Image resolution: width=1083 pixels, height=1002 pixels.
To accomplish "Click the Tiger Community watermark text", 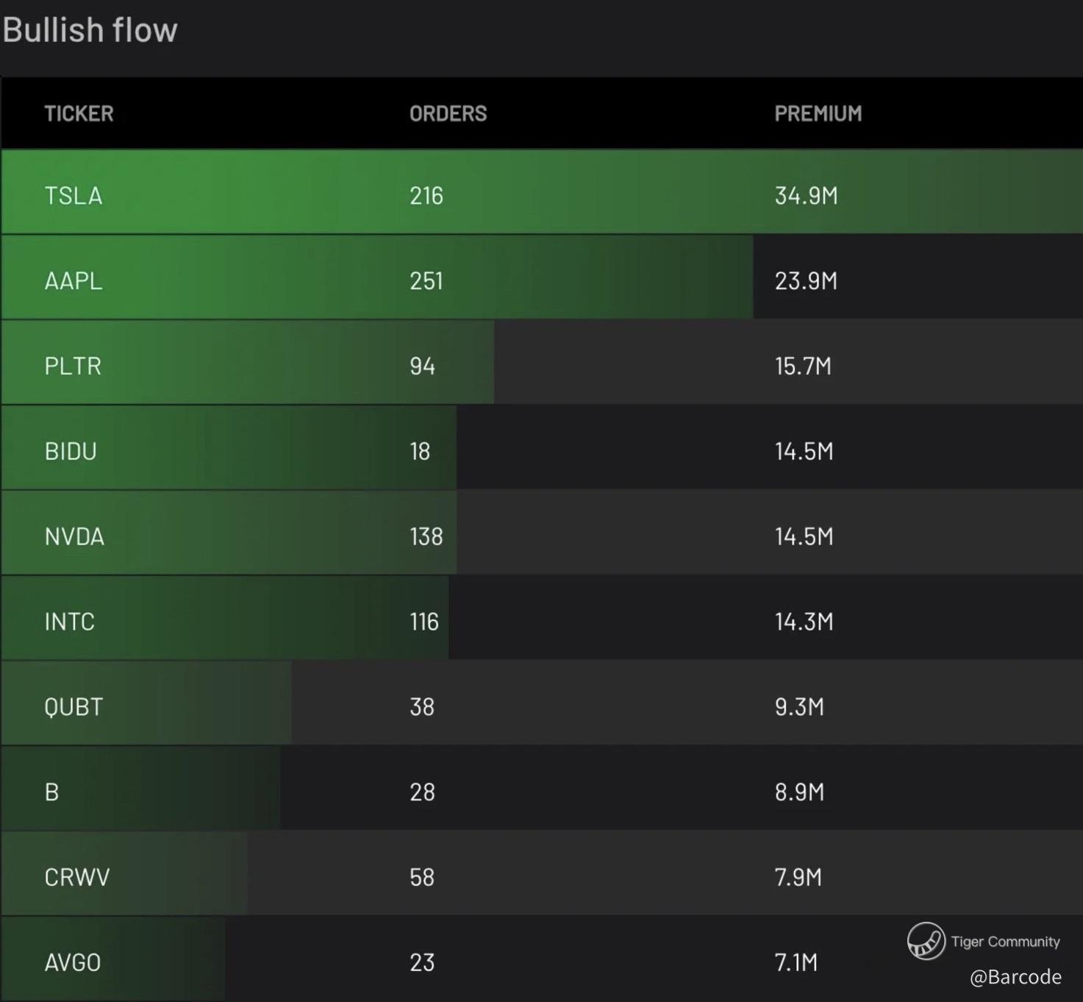I will (x=1005, y=942).
